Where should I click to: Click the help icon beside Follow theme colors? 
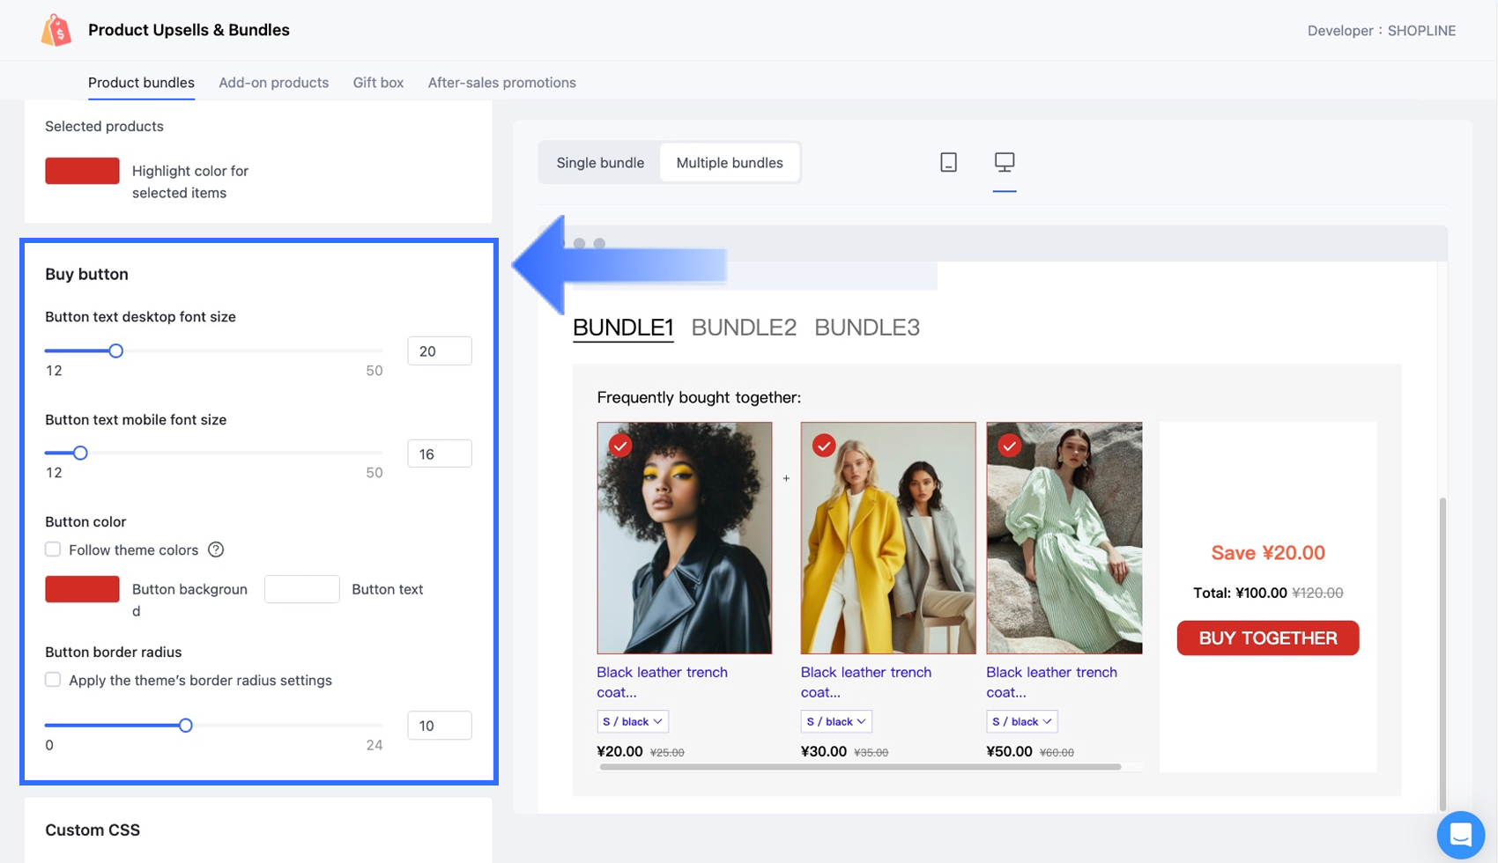216,550
